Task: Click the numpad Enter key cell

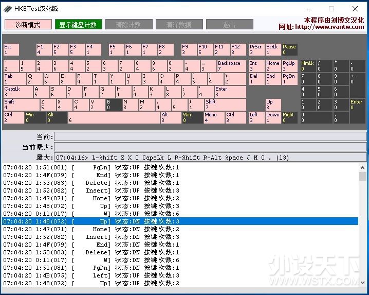Action: pyautogui.click(x=358, y=111)
